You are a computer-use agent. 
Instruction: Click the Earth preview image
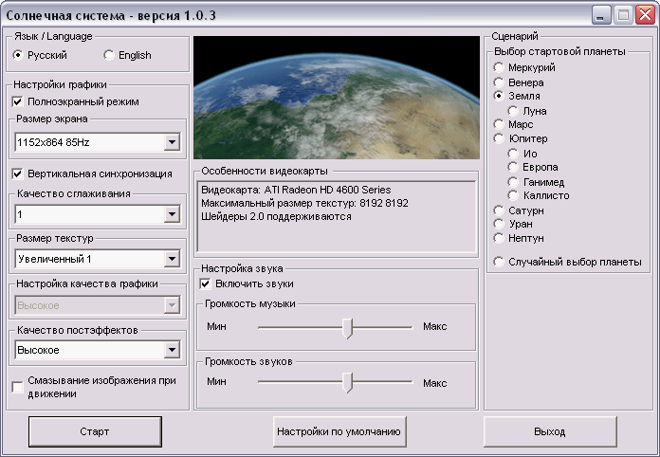(x=337, y=98)
